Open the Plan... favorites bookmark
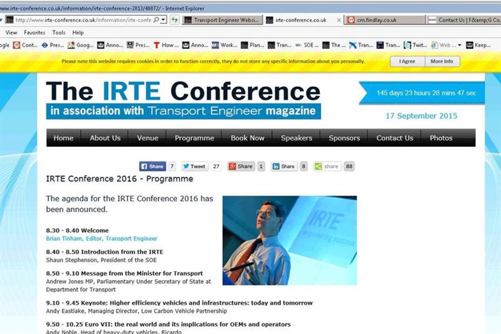The image size is (501, 334). 252,45
